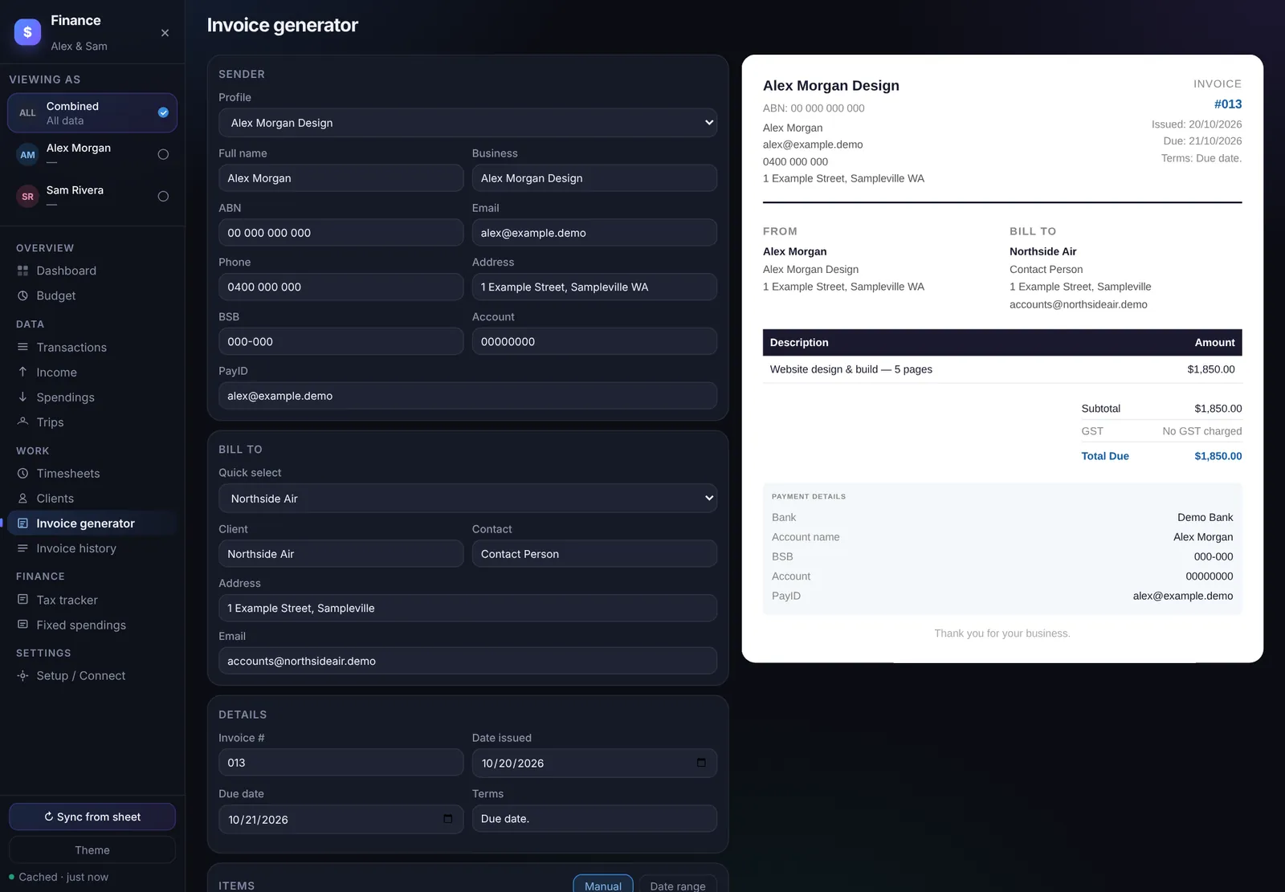This screenshot has width=1285, height=892.
Task: Click the Contact person field
Action: [594, 554]
